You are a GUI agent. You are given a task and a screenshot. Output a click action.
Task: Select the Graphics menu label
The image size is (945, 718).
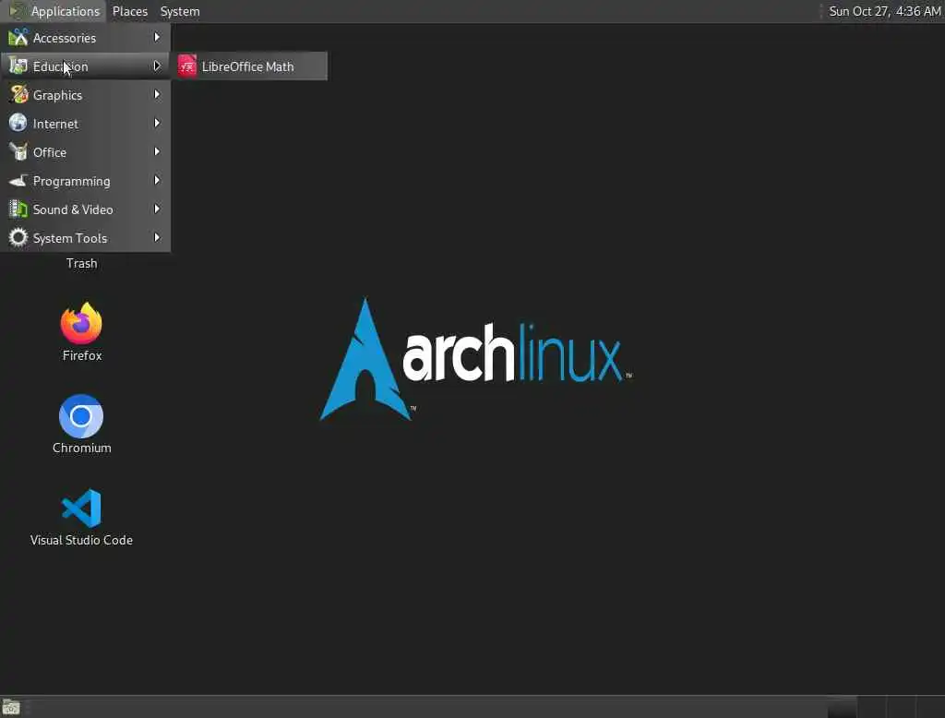click(x=57, y=95)
